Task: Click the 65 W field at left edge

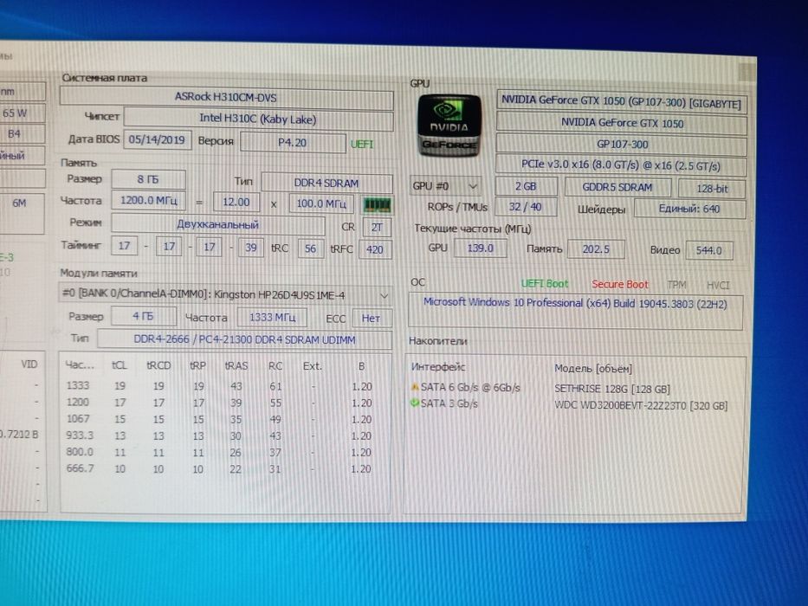Action: tap(23, 113)
